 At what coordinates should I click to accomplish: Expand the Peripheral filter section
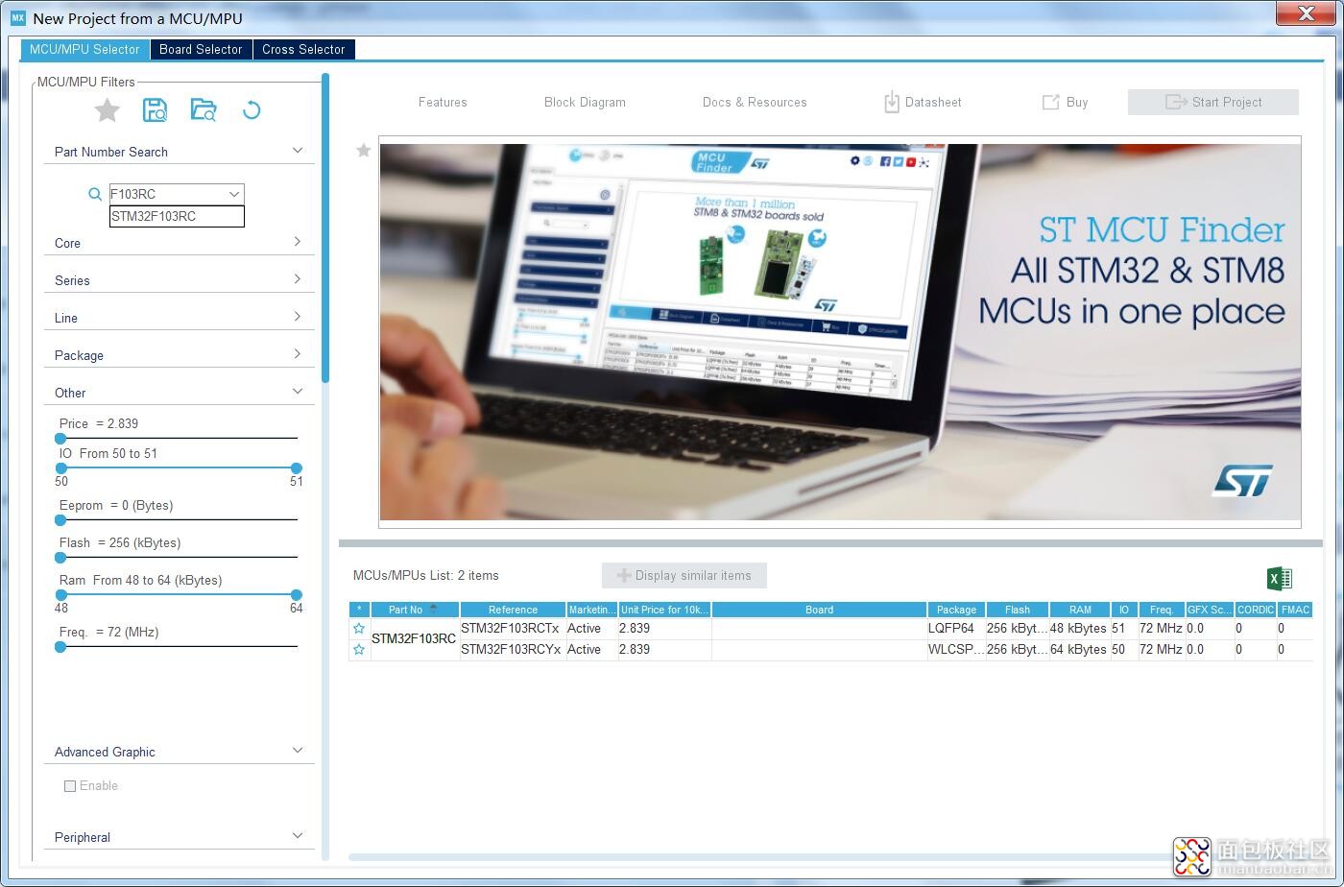pos(298,836)
